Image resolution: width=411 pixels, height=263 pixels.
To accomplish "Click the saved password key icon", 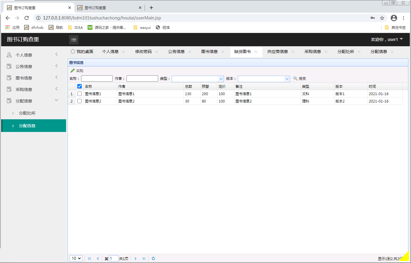I will coord(373,18).
